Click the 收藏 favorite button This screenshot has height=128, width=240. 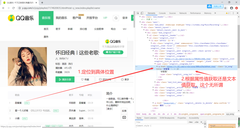tap(85, 79)
